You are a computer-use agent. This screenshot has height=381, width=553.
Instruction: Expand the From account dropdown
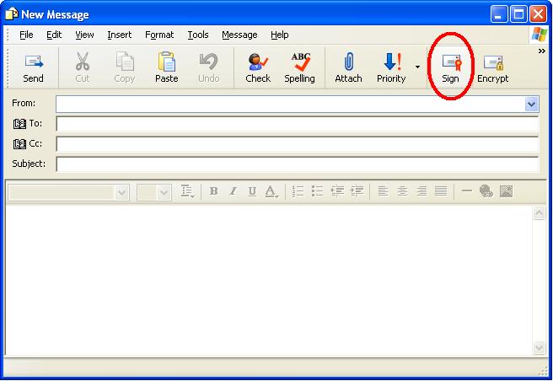tap(532, 104)
